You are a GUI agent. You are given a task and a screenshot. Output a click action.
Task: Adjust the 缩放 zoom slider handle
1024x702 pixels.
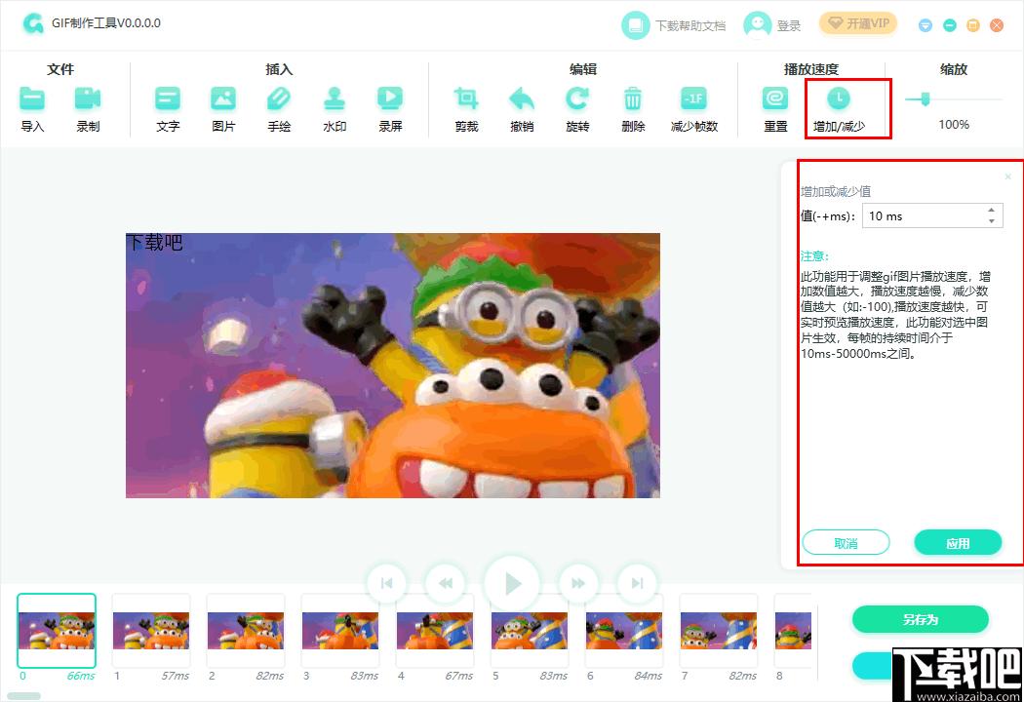pos(925,99)
